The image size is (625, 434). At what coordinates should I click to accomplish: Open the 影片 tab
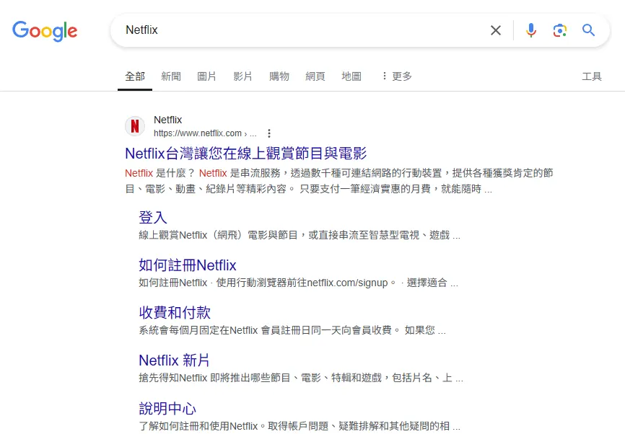pyautogui.click(x=242, y=76)
